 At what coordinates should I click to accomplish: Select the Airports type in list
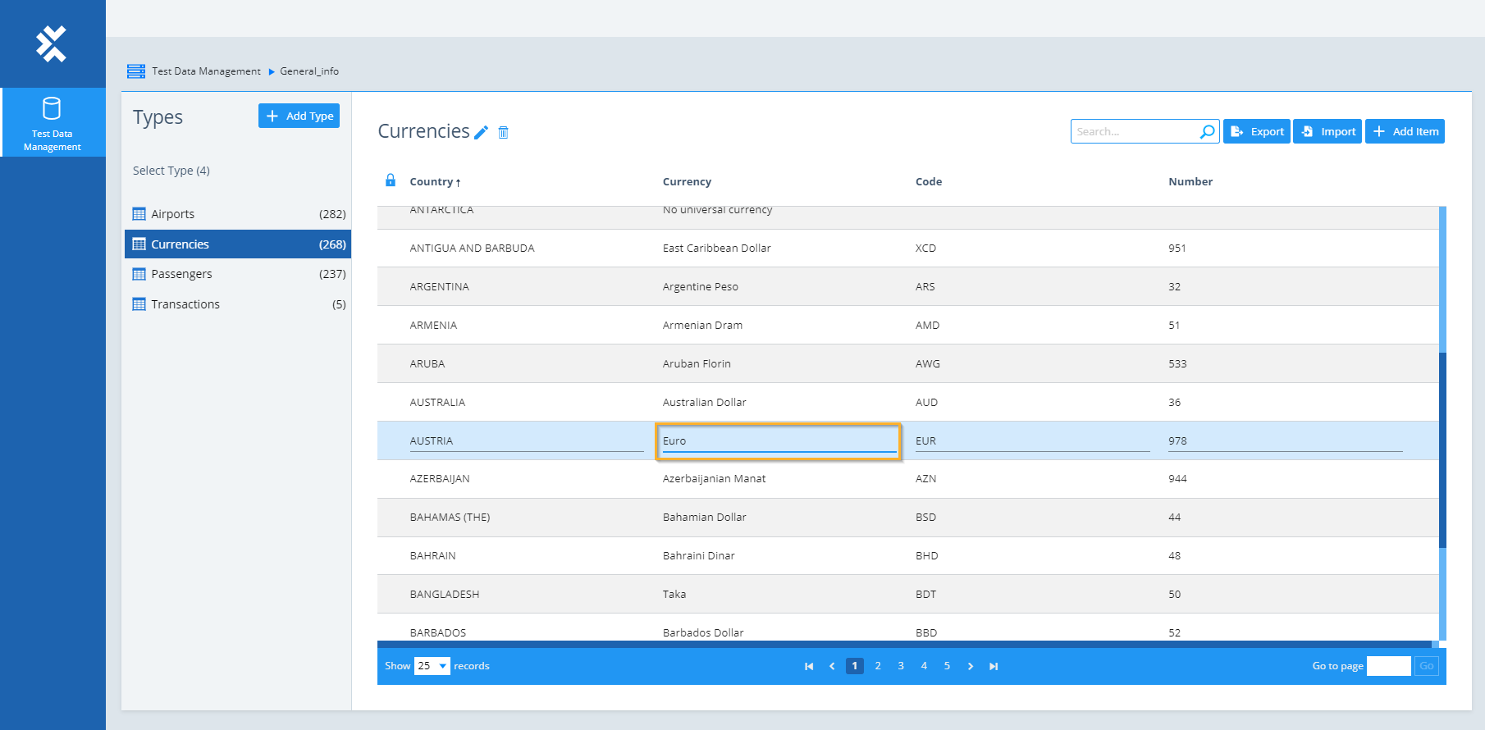tap(173, 214)
